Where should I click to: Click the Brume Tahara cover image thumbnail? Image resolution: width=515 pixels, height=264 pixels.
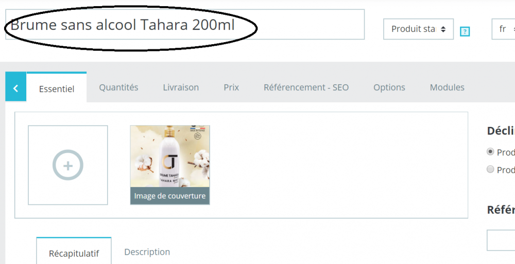click(x=170, y=157)
